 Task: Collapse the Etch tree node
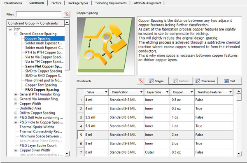pyautogui.click(x=10, y=29)
